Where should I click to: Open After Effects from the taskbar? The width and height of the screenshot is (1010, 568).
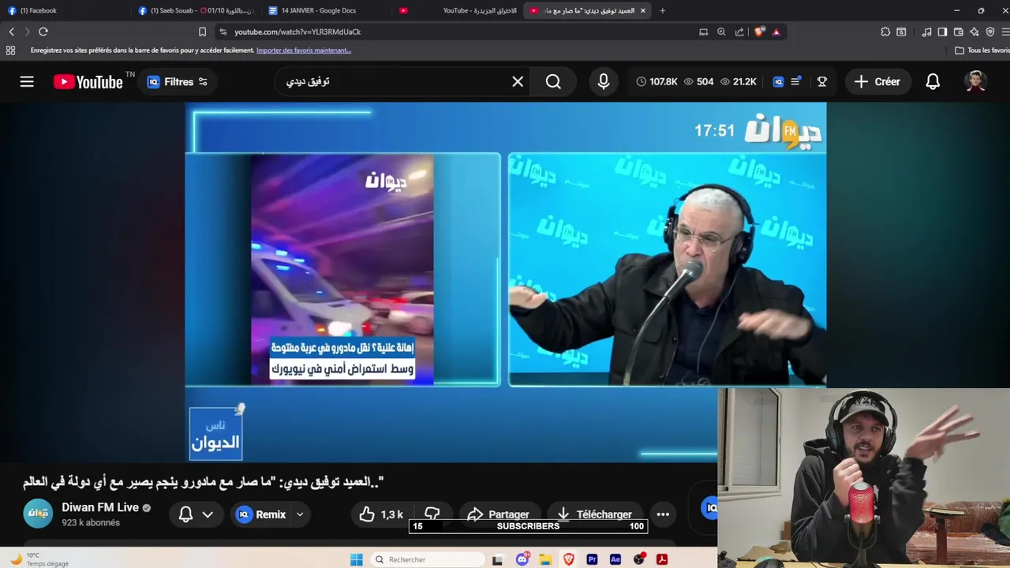[615, 559]
